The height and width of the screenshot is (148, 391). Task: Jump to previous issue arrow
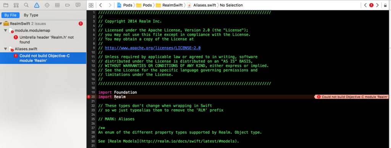click(x=365, y=5)
